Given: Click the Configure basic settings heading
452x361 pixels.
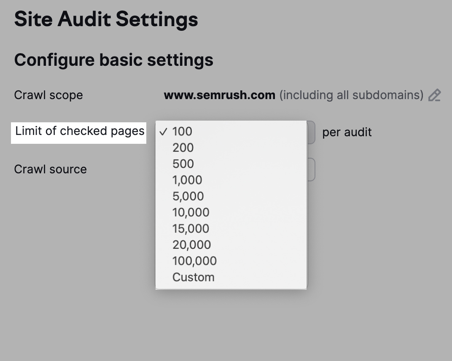Looking at the screenshot, I should click(114, 59).
